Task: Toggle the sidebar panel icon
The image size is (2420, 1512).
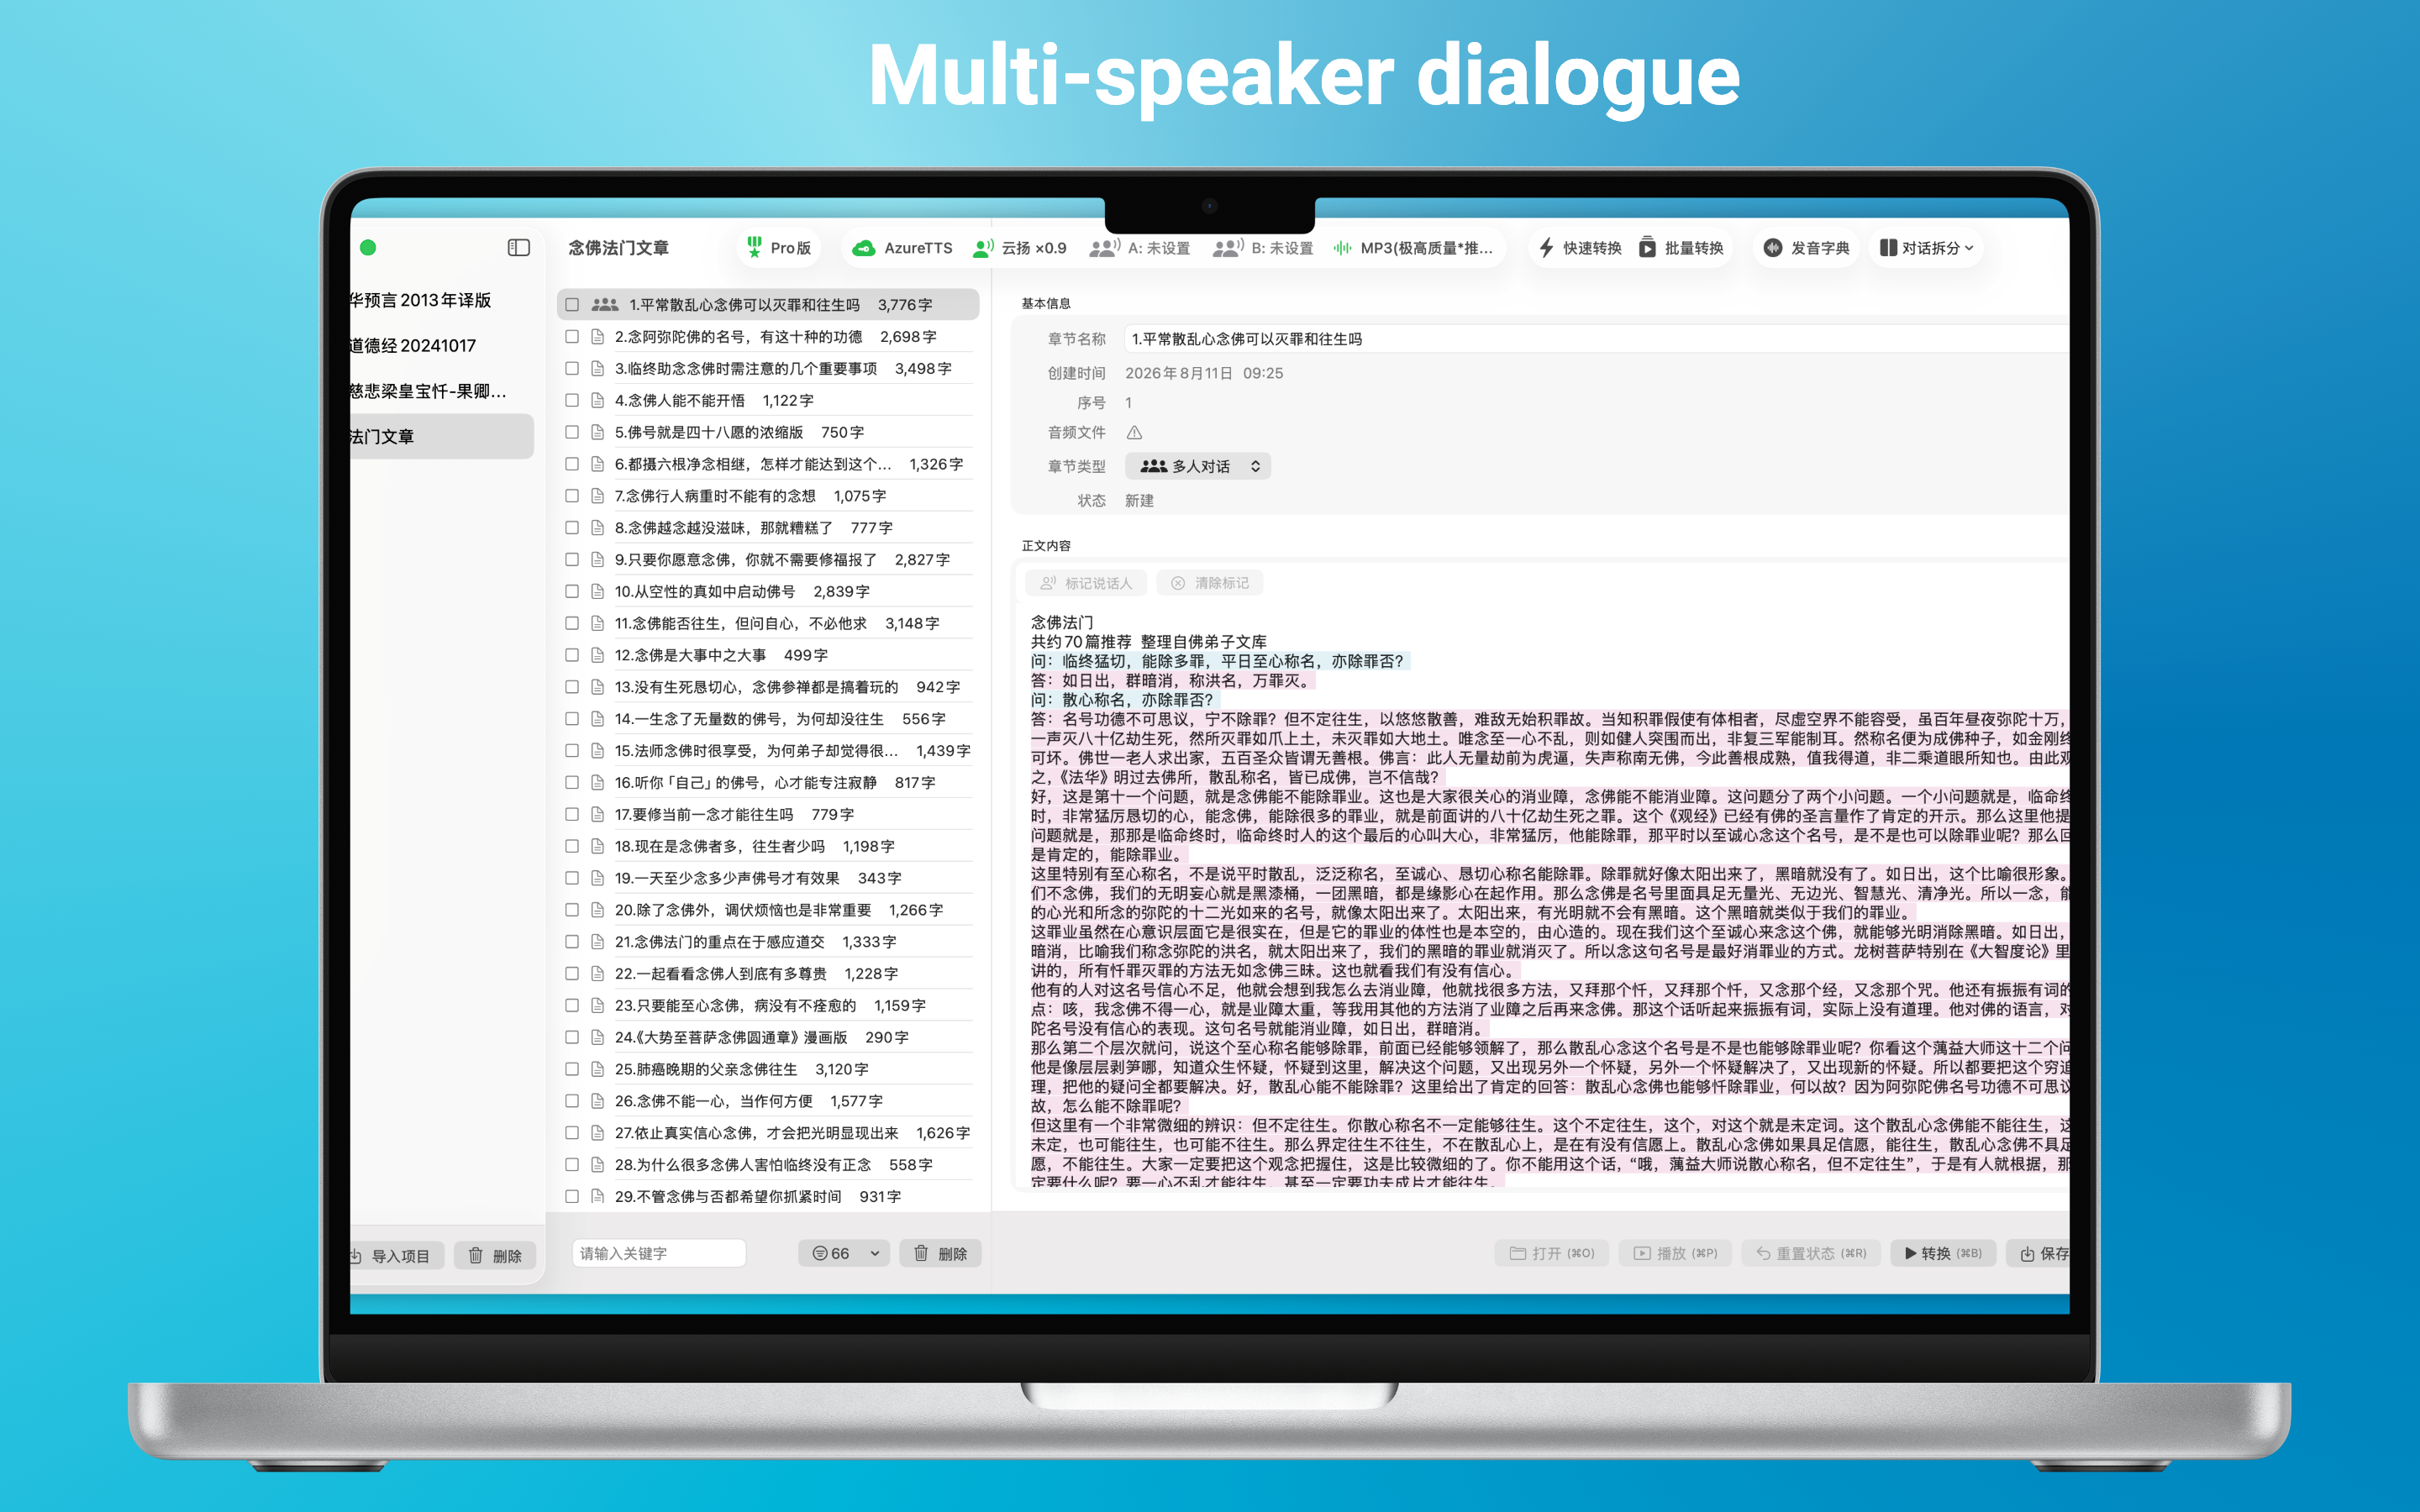Action: (518, 247)
